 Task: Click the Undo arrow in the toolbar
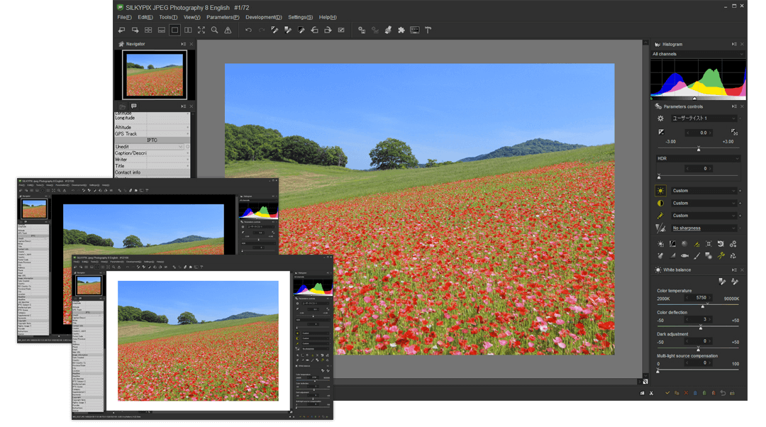pos(248,30)
